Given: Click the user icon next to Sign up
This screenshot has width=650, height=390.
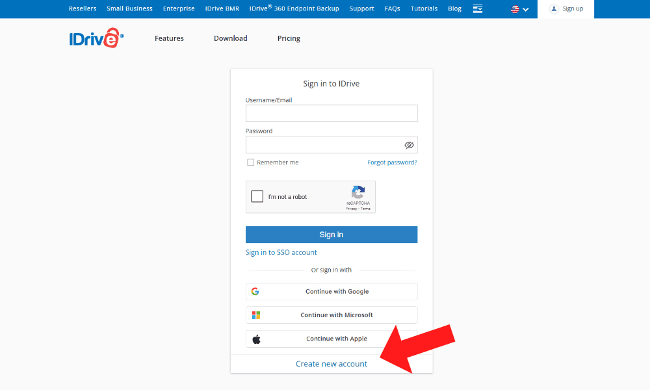Looking at the screenshot, I should (554, 9).
